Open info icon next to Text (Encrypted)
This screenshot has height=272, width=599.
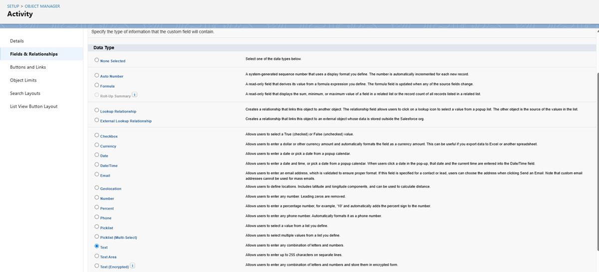pos(132,266)
